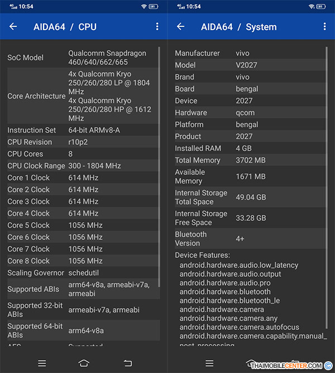Tap the Supported ABIs row
335x373 pixels.
(x=83, y=289)
